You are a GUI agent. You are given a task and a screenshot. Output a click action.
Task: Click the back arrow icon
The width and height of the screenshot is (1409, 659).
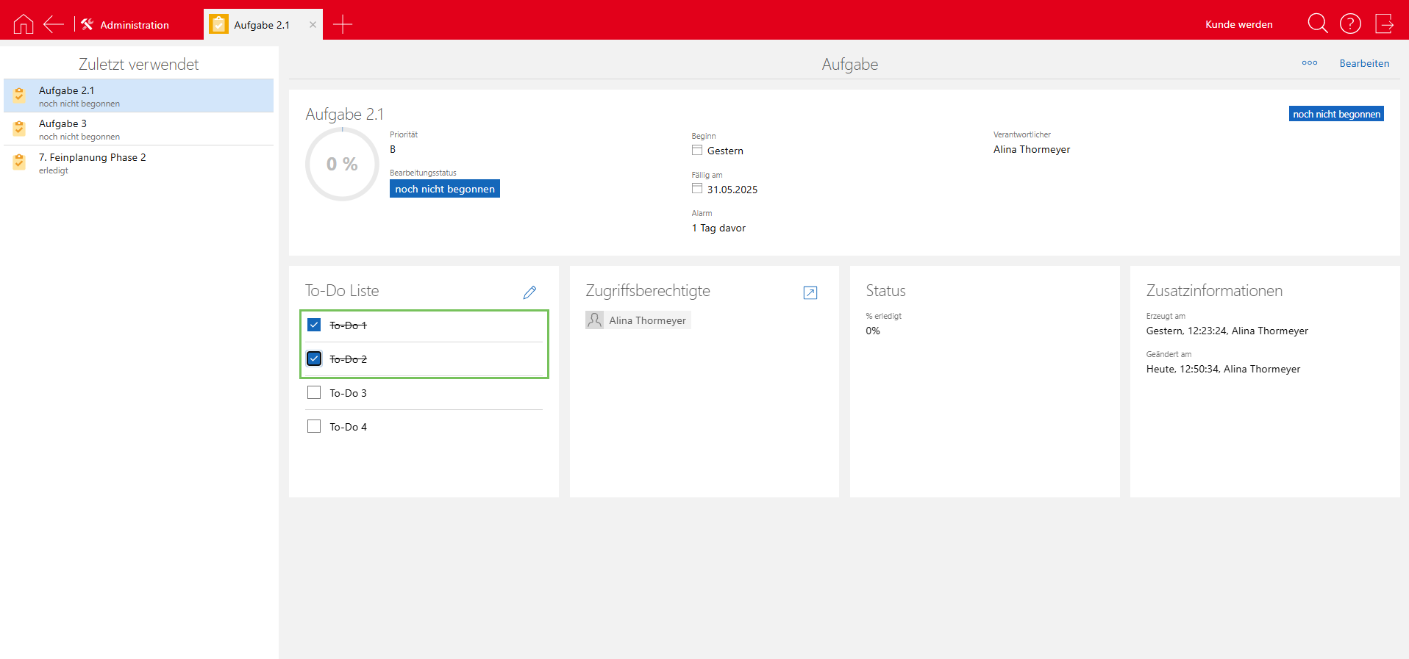(x=54, y=24)
